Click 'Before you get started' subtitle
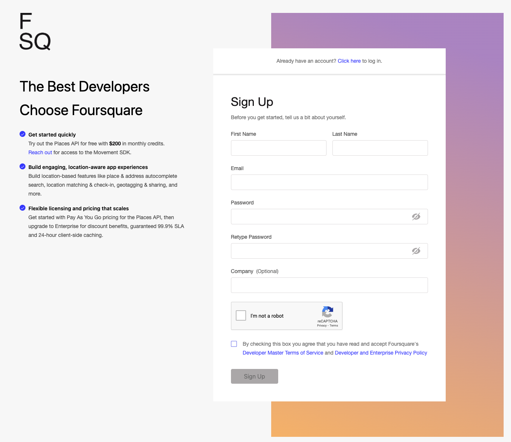Image resolution: width=511 pixels, height=442 pixels. pos(289,117)
